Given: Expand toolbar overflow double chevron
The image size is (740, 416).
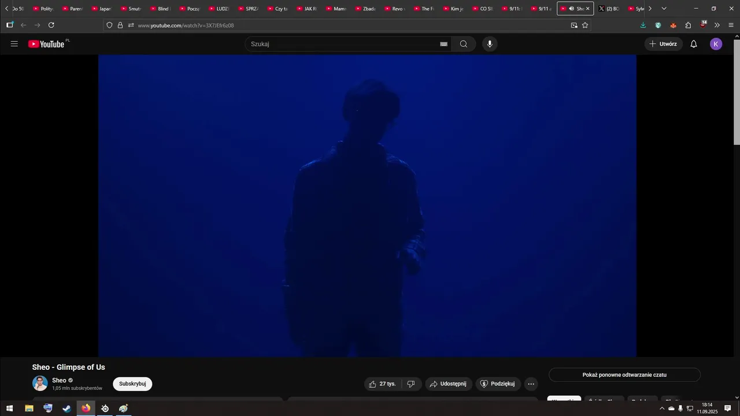Looking at the screenshot, I should pyautogui.click(x=717, y=25).
